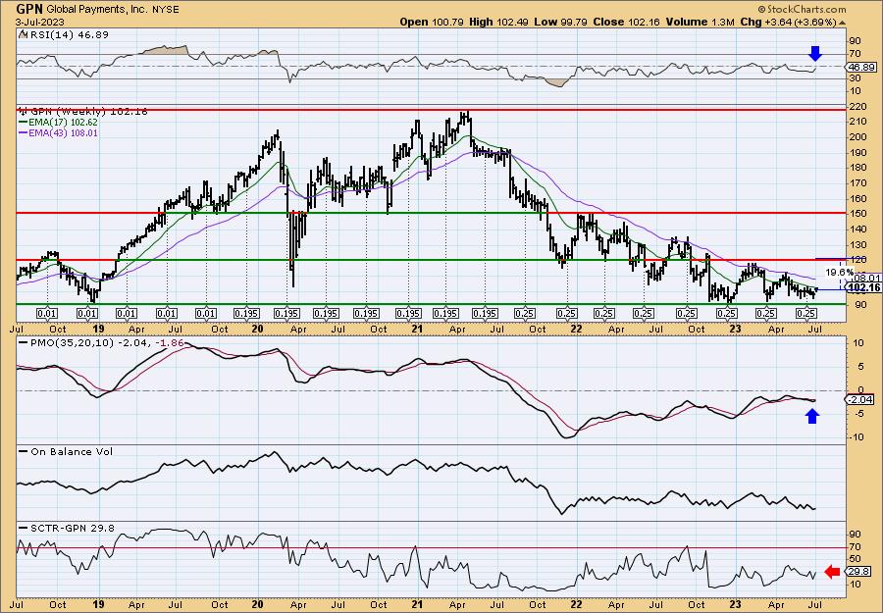Click the 150 price level on right axis

858,214
